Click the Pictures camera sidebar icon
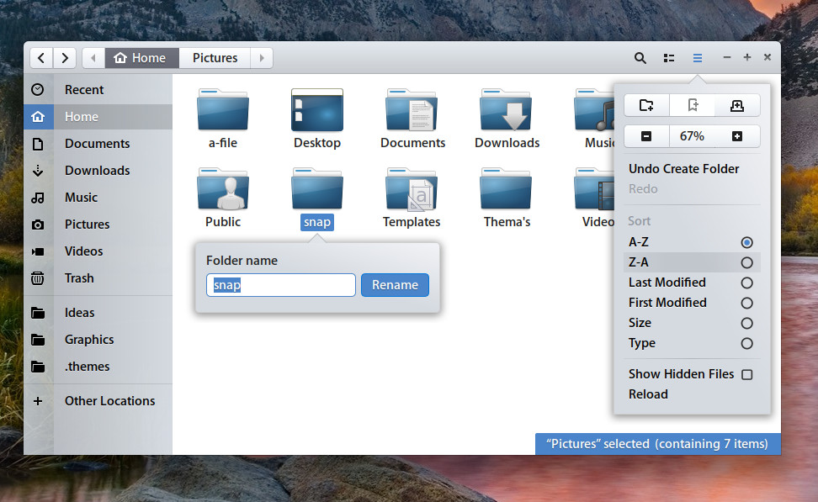 [38, 225]
